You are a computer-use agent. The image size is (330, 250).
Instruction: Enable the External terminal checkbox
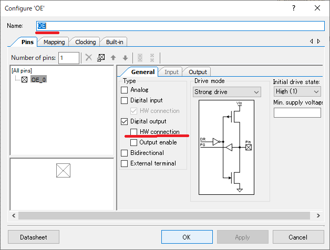click(124, 163)
